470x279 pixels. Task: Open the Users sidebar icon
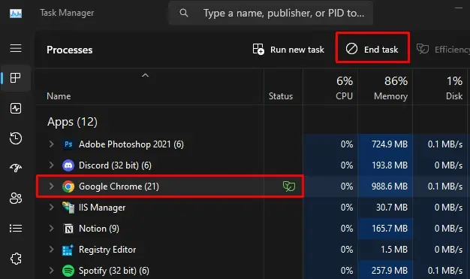[16, 199]
